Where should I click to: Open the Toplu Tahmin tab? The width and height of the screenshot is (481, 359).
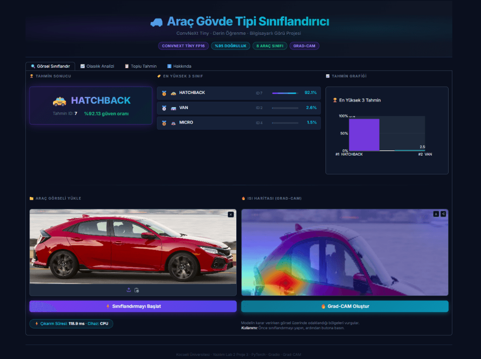(140, 66)
